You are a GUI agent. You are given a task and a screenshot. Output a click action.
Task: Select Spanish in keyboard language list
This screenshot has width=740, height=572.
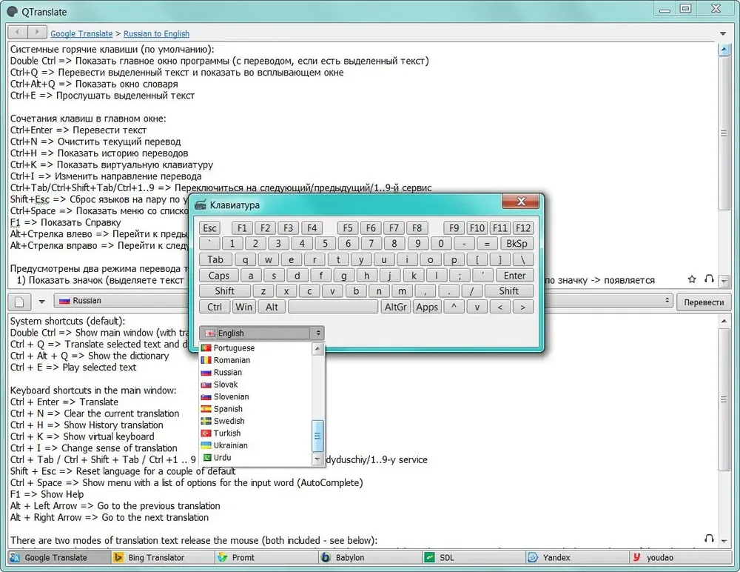coord(255,409)
